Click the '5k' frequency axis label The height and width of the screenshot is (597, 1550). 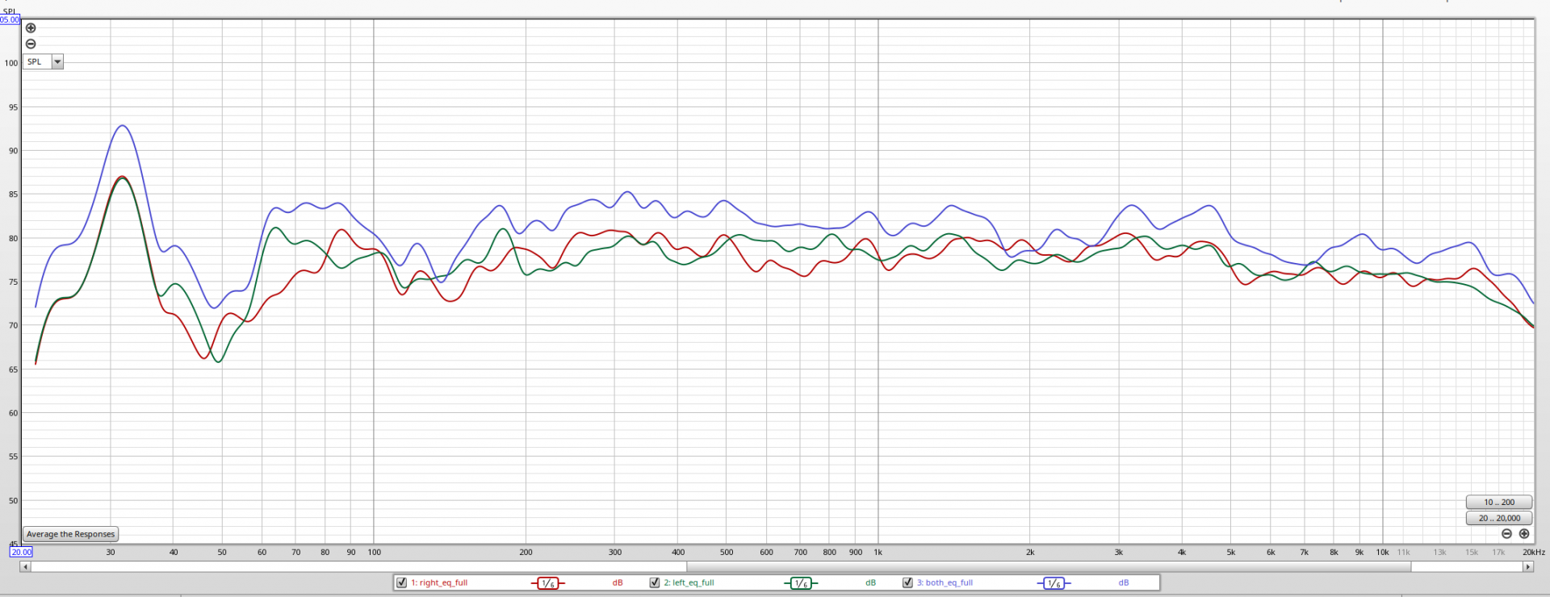pos(1231,553)
